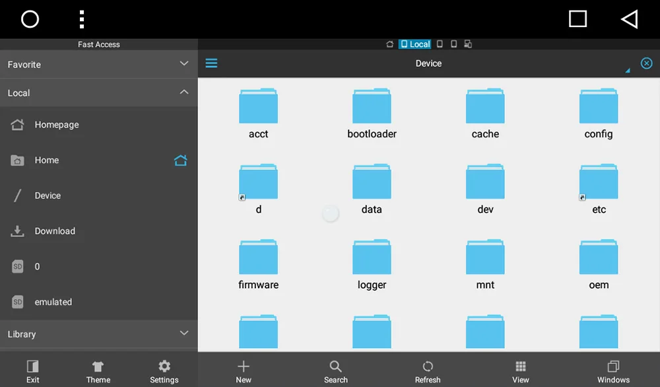Select the Local window tab
The height and width of the screenshot is (387, 660).
[x=415, y=44]
